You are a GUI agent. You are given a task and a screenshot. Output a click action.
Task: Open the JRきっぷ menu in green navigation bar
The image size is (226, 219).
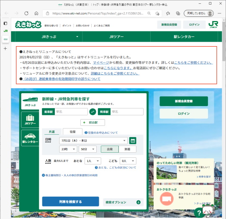(49, 36)
